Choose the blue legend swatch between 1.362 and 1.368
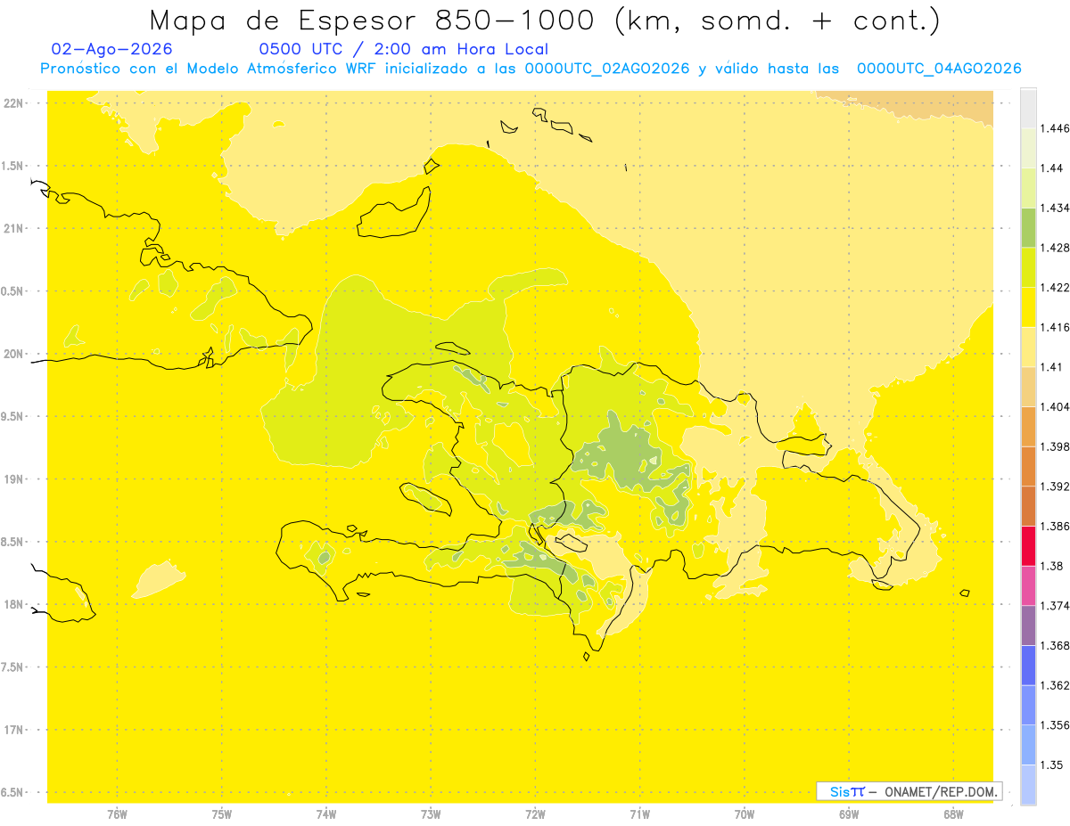This screenshot has height=826, width=1070. click(1028, 665)
